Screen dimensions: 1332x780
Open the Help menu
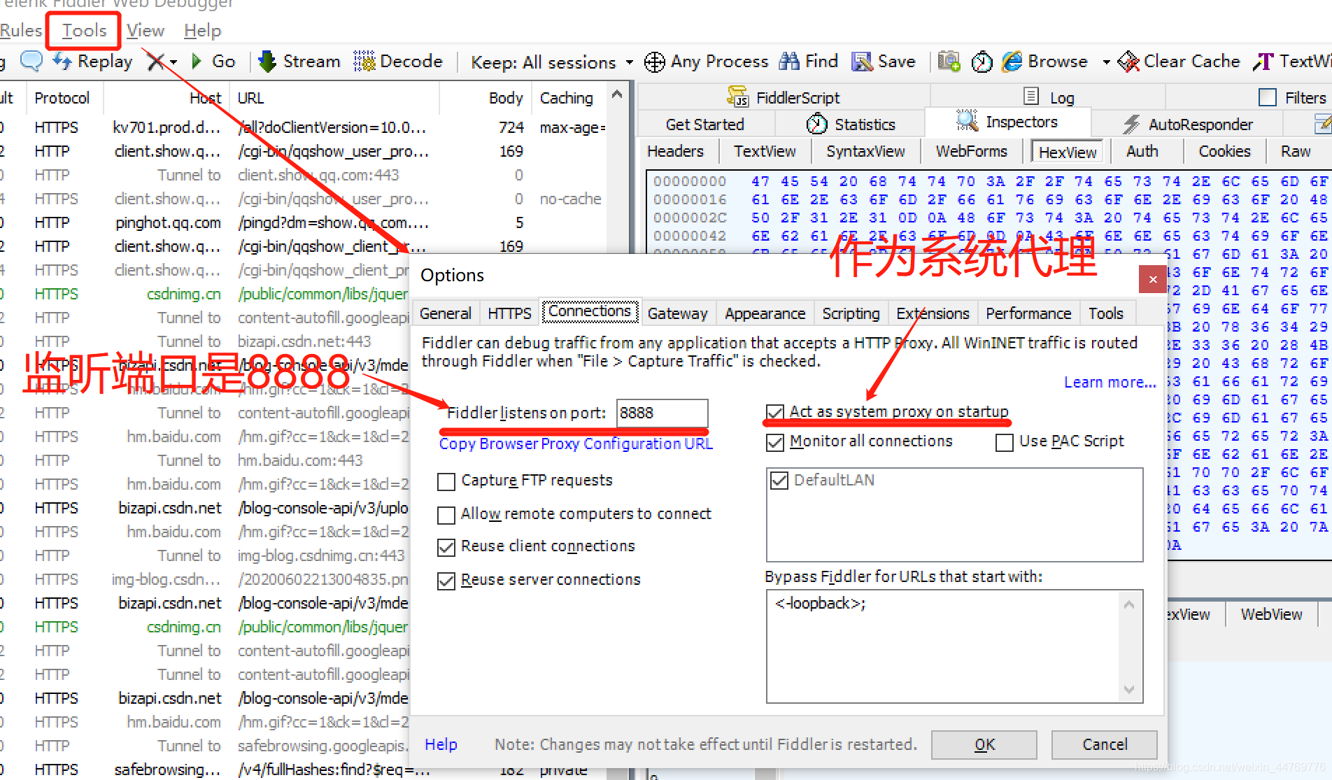click(203, 31)
